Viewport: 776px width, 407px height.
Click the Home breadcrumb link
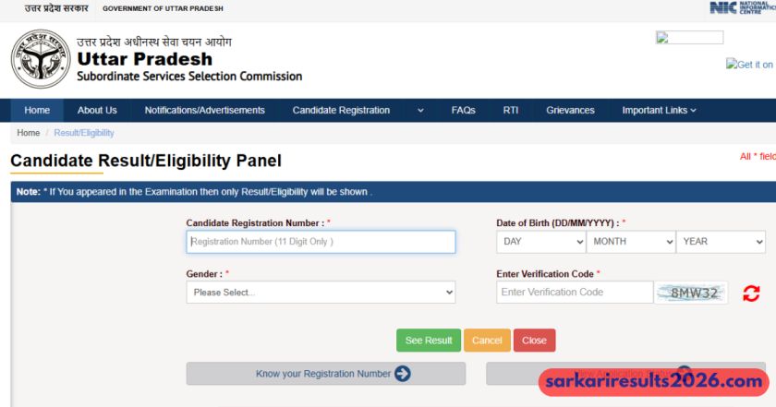(x=28, y=134)
